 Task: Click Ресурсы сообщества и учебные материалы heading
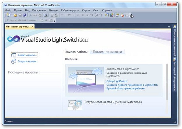[x=113, y=102]
